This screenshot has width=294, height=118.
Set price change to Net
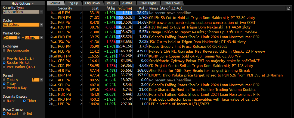24,114
